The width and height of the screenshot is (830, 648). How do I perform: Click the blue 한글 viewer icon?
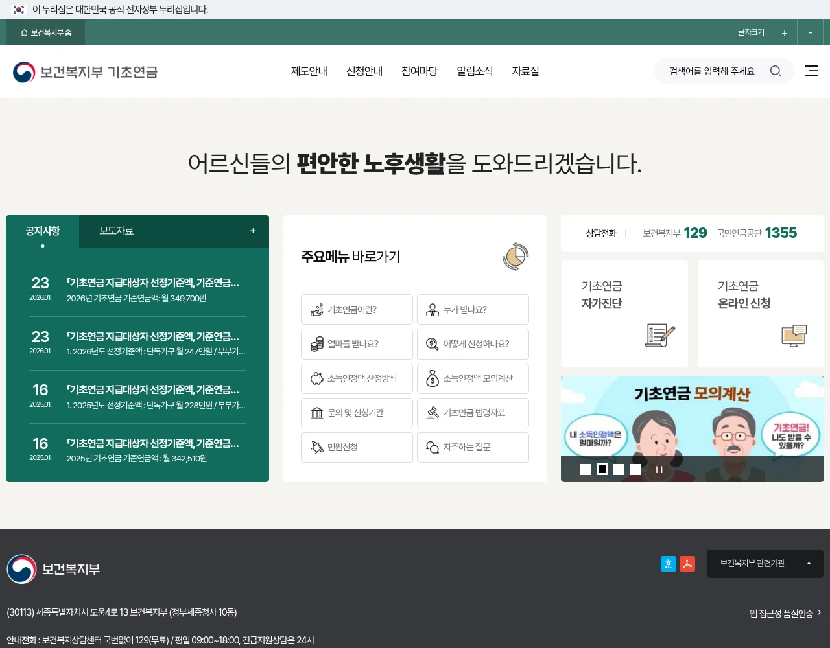click(669, 564)
